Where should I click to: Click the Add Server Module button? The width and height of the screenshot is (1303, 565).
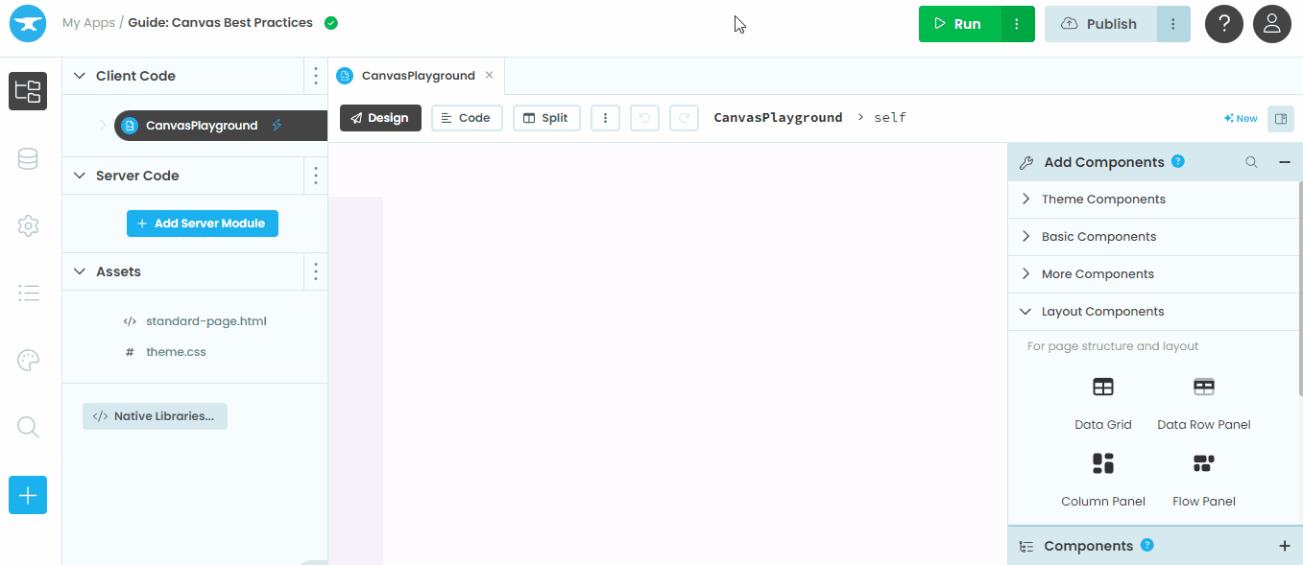tap(202, 224)
